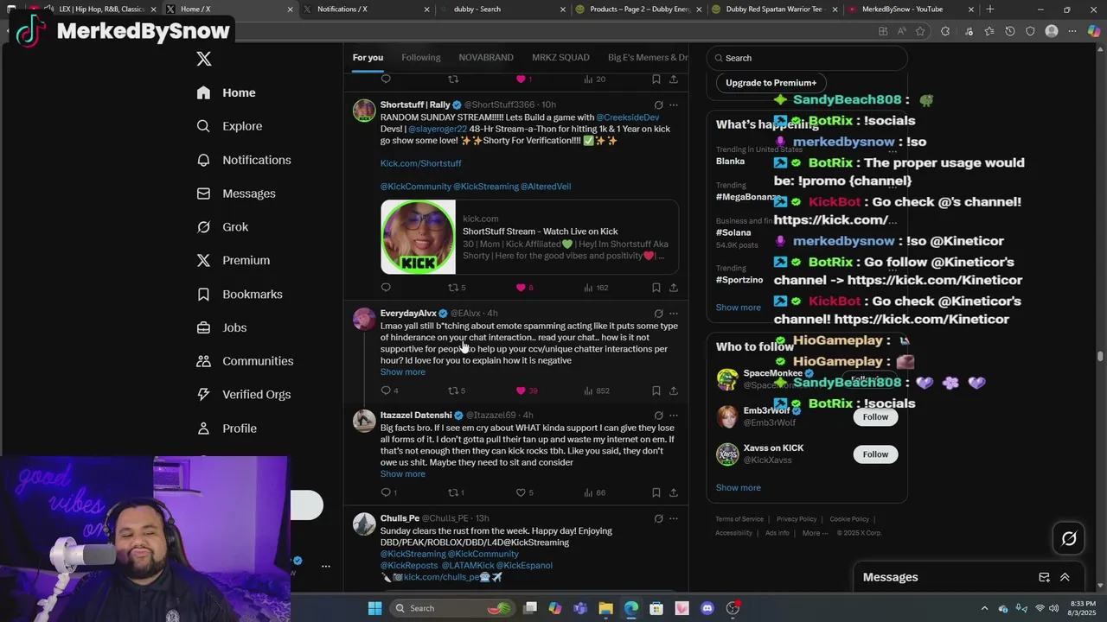The width and height of the screenshot is (1107, 622).
Task: Switch to the For you tab
Action: coord(368,57)
